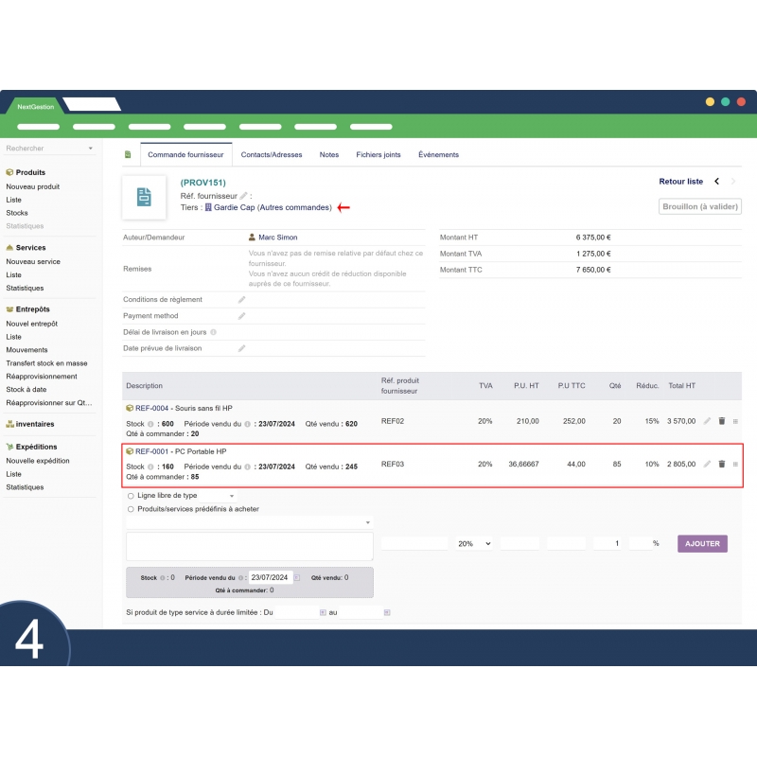The width and height of the screenshot is (757, 757).
Task: Select the NextGestion browser tab
Action: (35, 107)
